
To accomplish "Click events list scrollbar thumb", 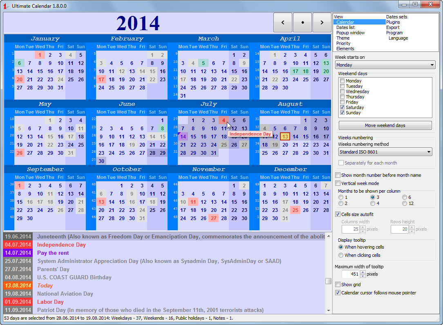I will [328, 281].
